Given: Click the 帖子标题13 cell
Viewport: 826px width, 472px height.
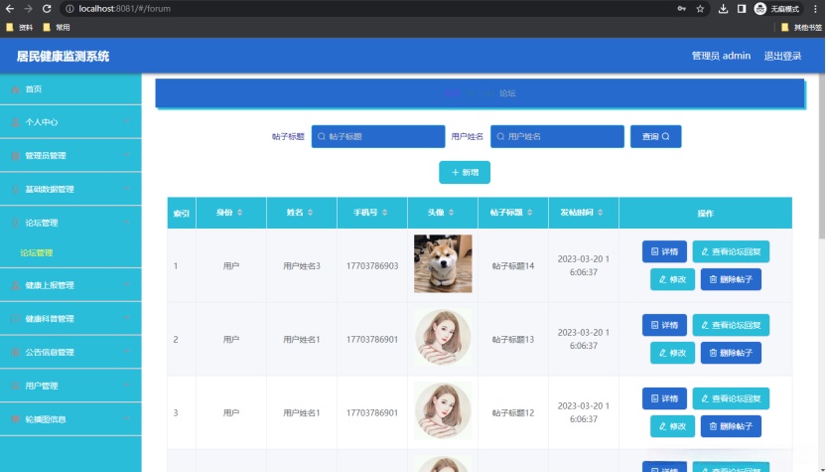Looking at the screenshot, I should 513,339.
